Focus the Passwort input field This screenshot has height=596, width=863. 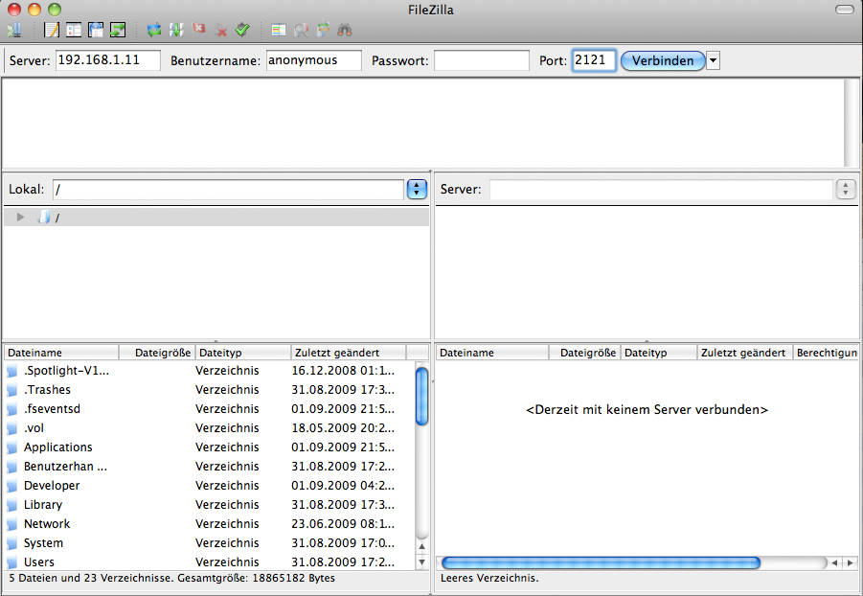pos(482,60)
